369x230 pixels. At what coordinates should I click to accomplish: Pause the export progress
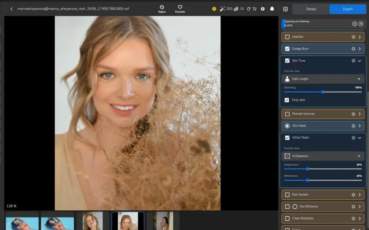coord(354,23)
